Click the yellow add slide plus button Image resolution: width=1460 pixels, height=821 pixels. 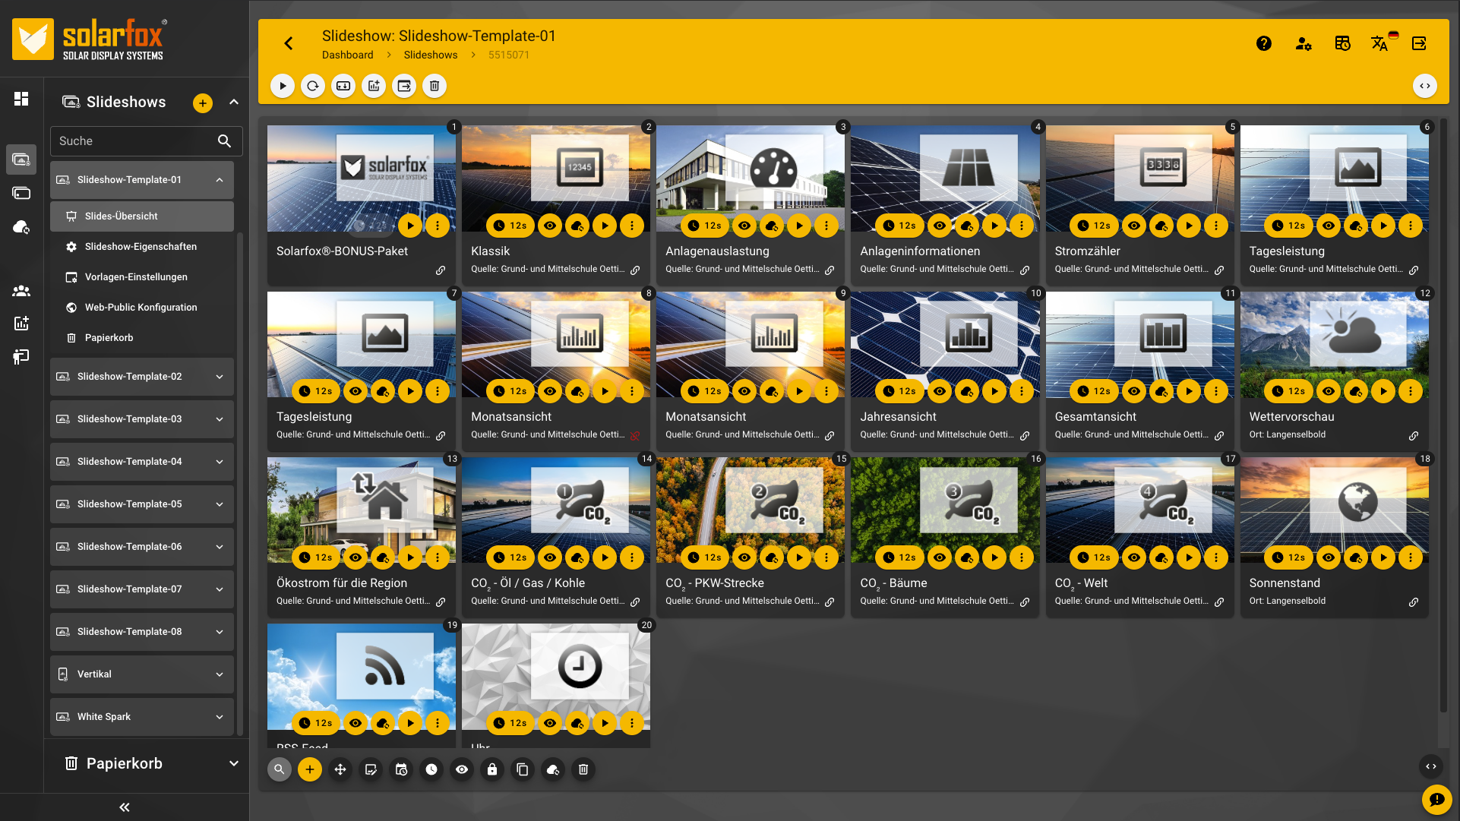310,769
